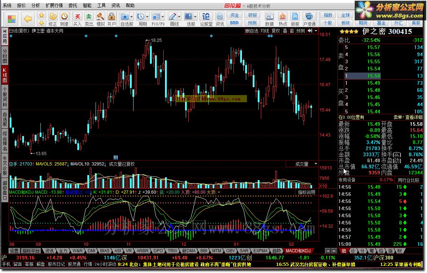Viewport: 427px width, 273px height.
Task: Click the 同行业比较 link
Action: (408, 180)
